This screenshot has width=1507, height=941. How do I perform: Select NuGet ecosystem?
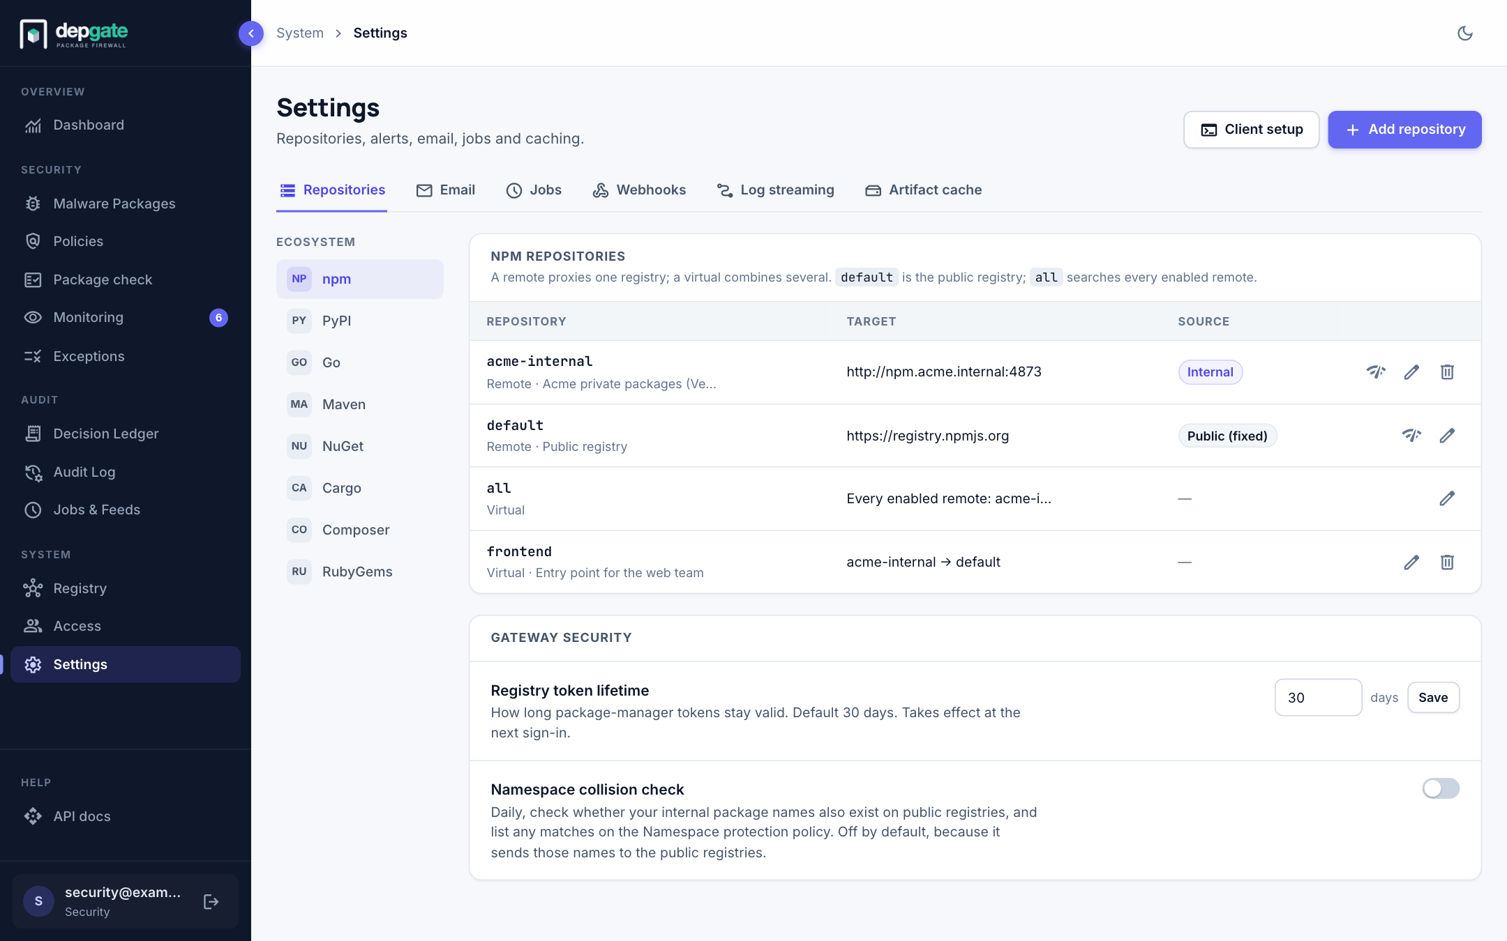(x=360, y=446)
